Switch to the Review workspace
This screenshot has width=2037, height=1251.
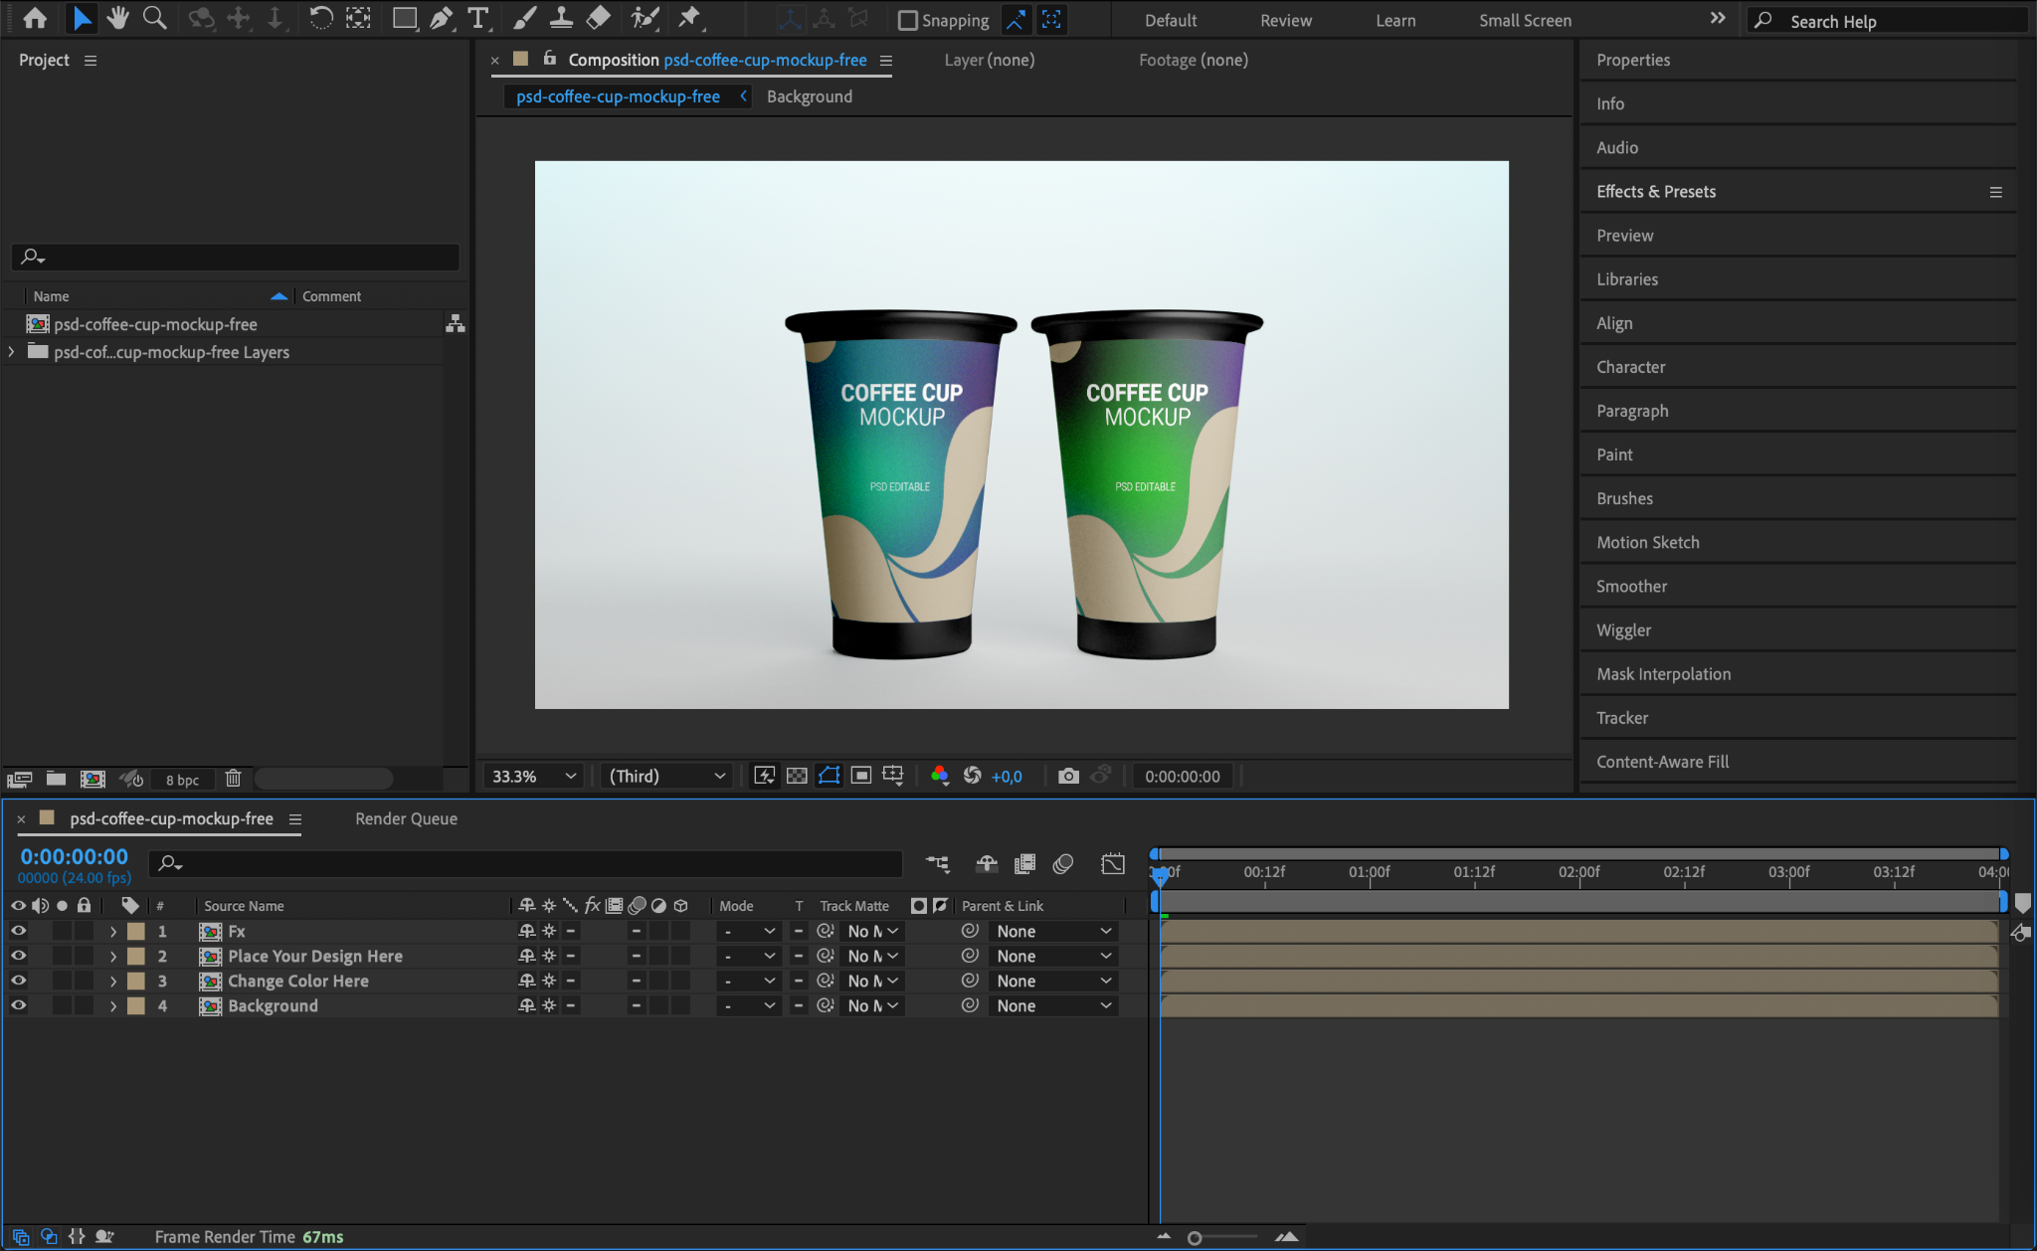point(1285,20)
